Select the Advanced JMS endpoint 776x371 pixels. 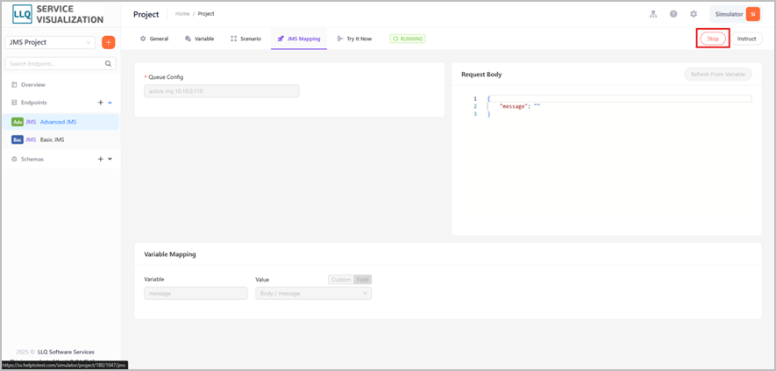tap(60, 122)
